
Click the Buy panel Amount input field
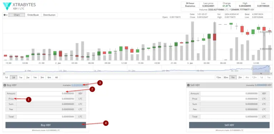46,94
